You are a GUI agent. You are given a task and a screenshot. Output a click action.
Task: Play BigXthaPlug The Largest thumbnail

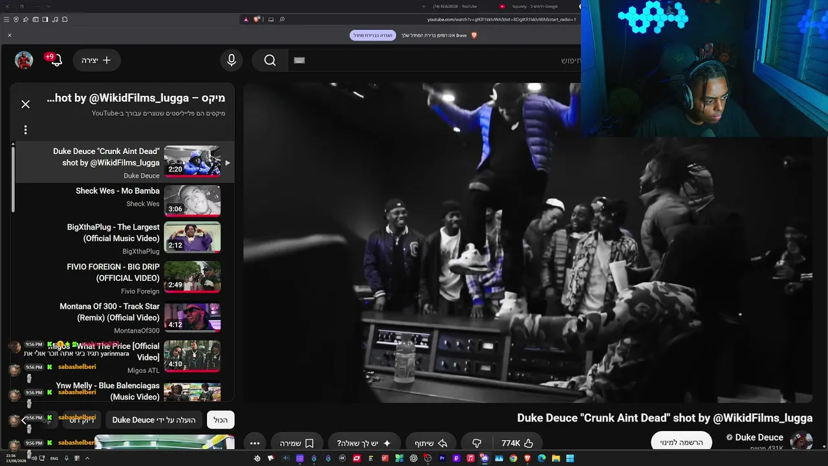pyautogui.click(x=192, y=238)
